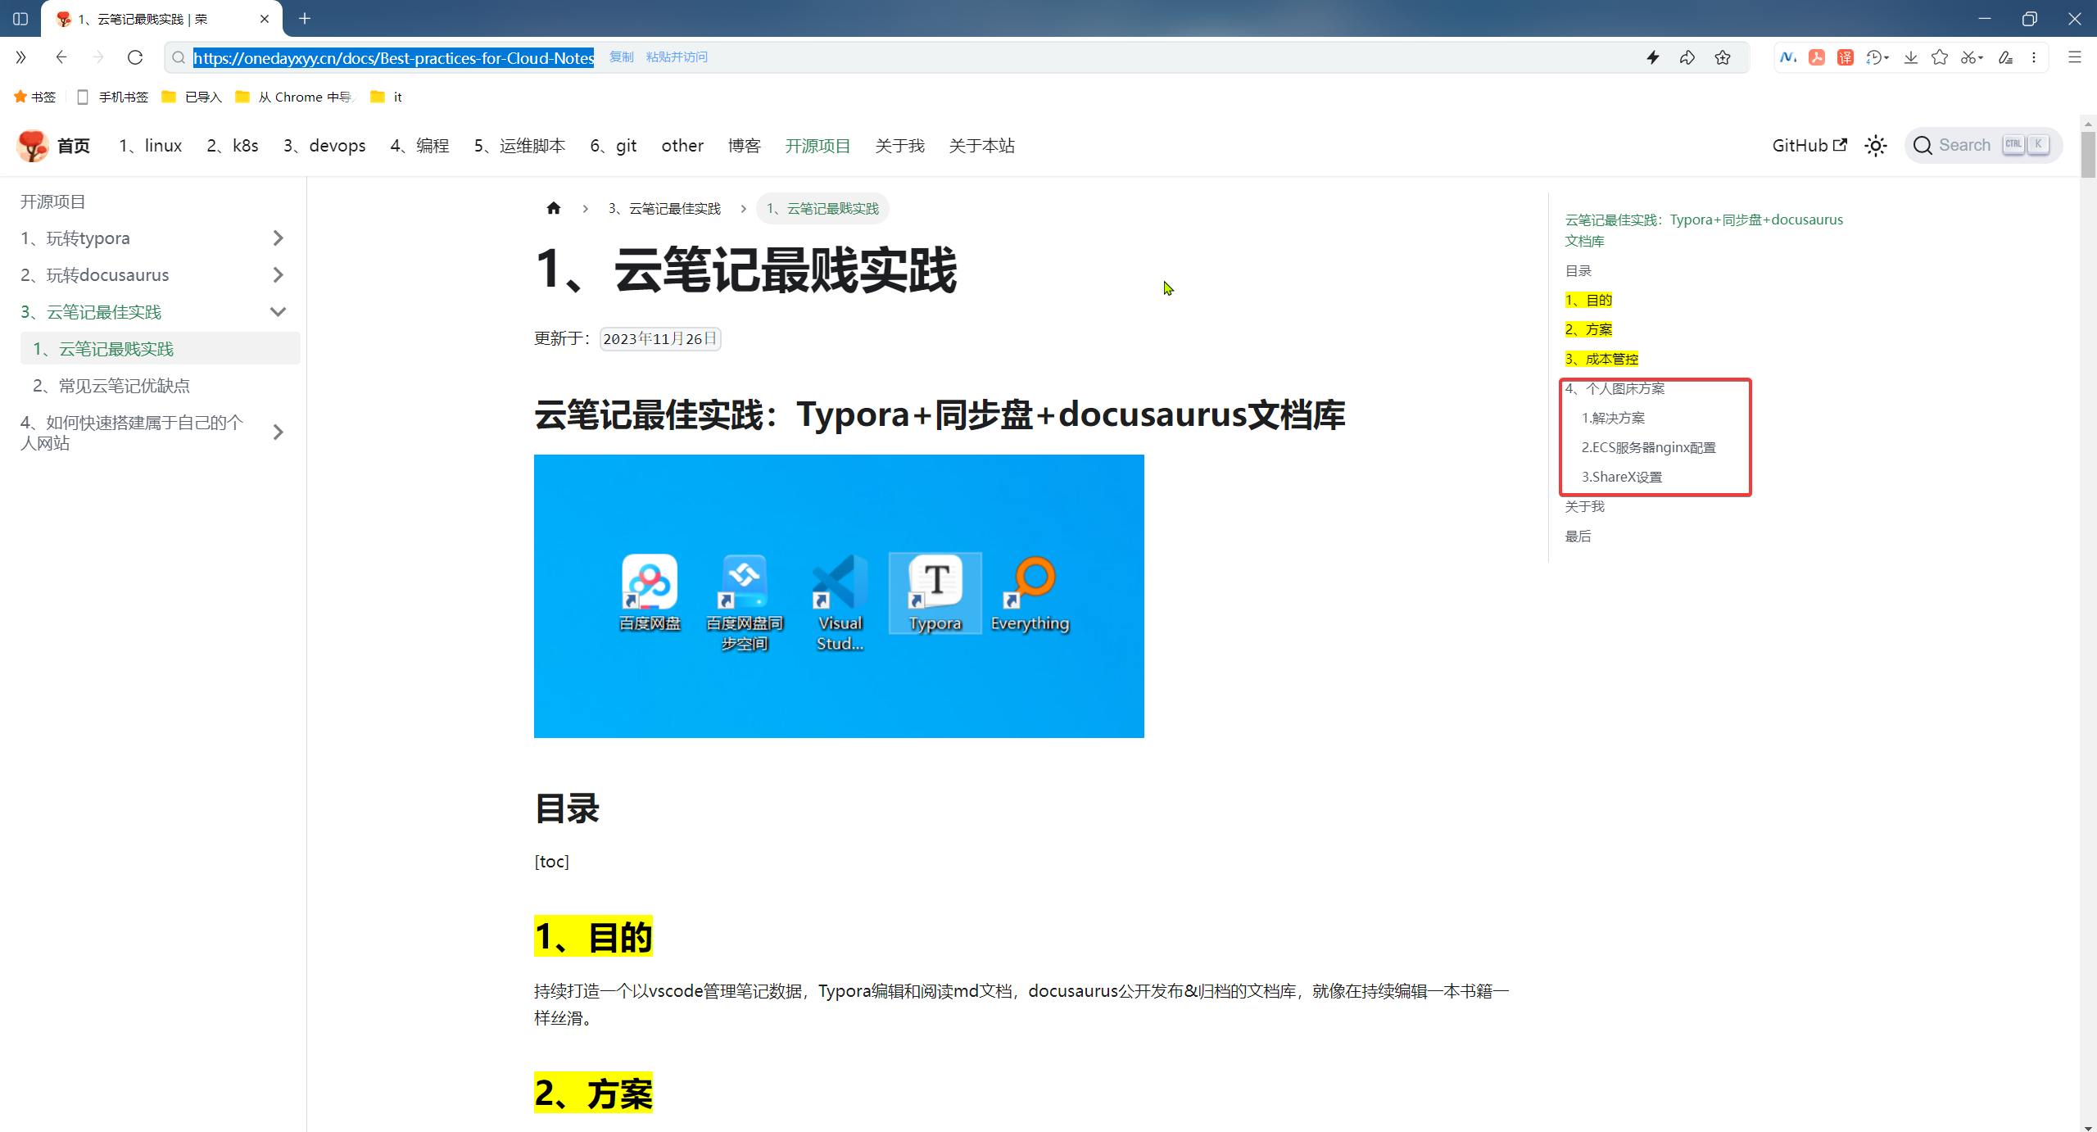This screenshot has width=2097, height=1132.
Task: Add bookmark with the star-plus icon
Action: pos(1723,57)
